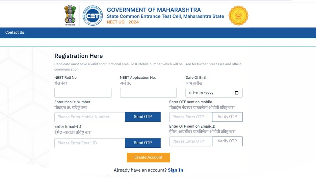The width and height of the screenshot is (316, 178).
Task: Click the State CET Cell round logo
Action: coord(93,15)
